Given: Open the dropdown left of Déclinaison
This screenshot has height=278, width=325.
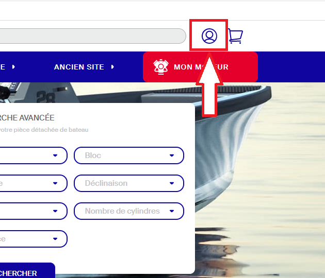Looking at the screenshot, I should pos(34,183).
